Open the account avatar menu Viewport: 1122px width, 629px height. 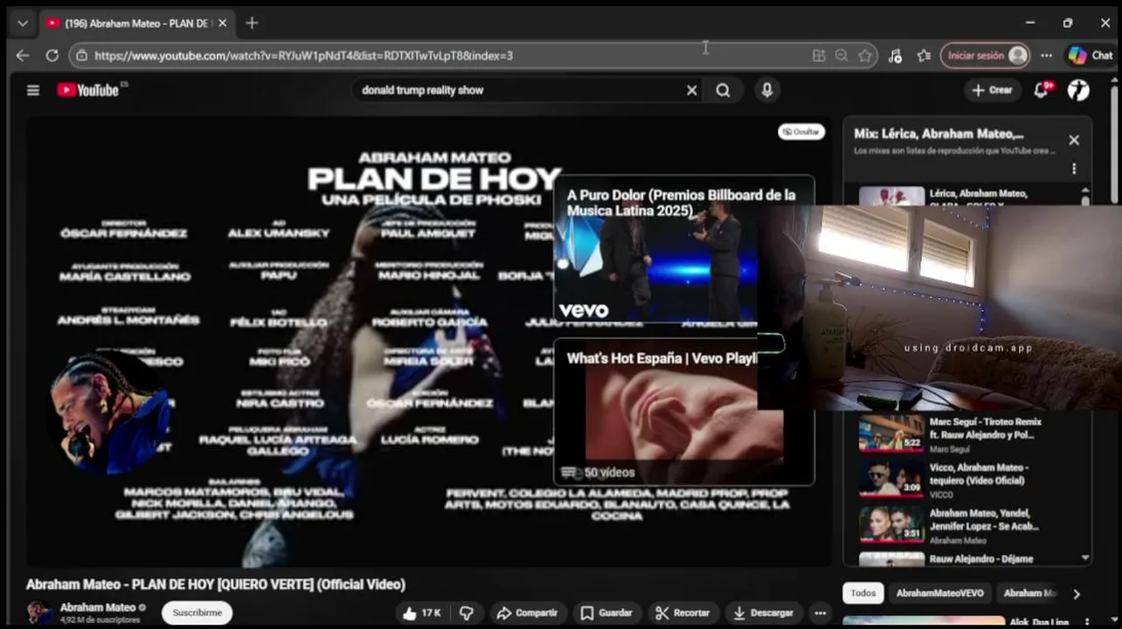click(x=1078, y=90)
